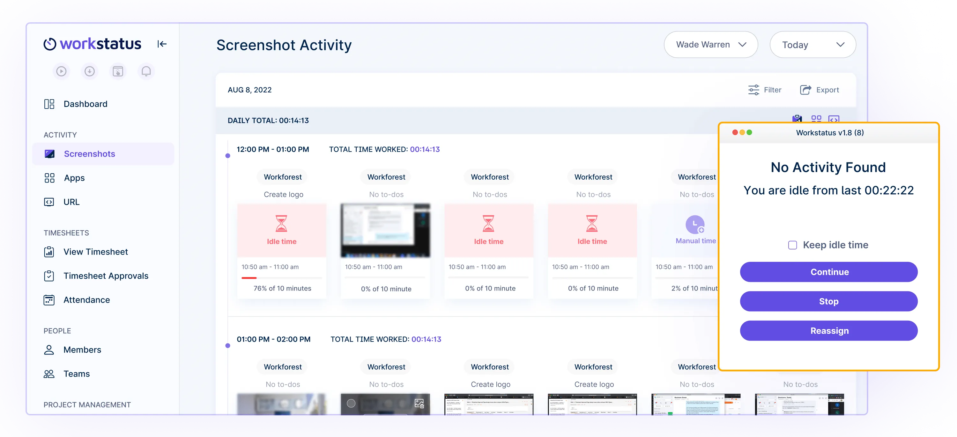Click the Stop button in idle dialog
The image size is (957, 437).
[829, 301]
